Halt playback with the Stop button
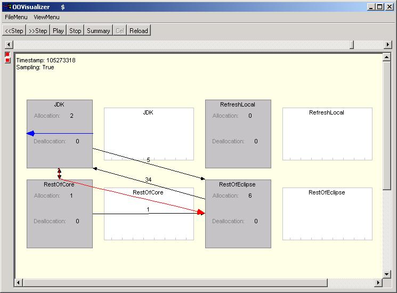The width and height of the screenshot is (397, 293). 75,30
